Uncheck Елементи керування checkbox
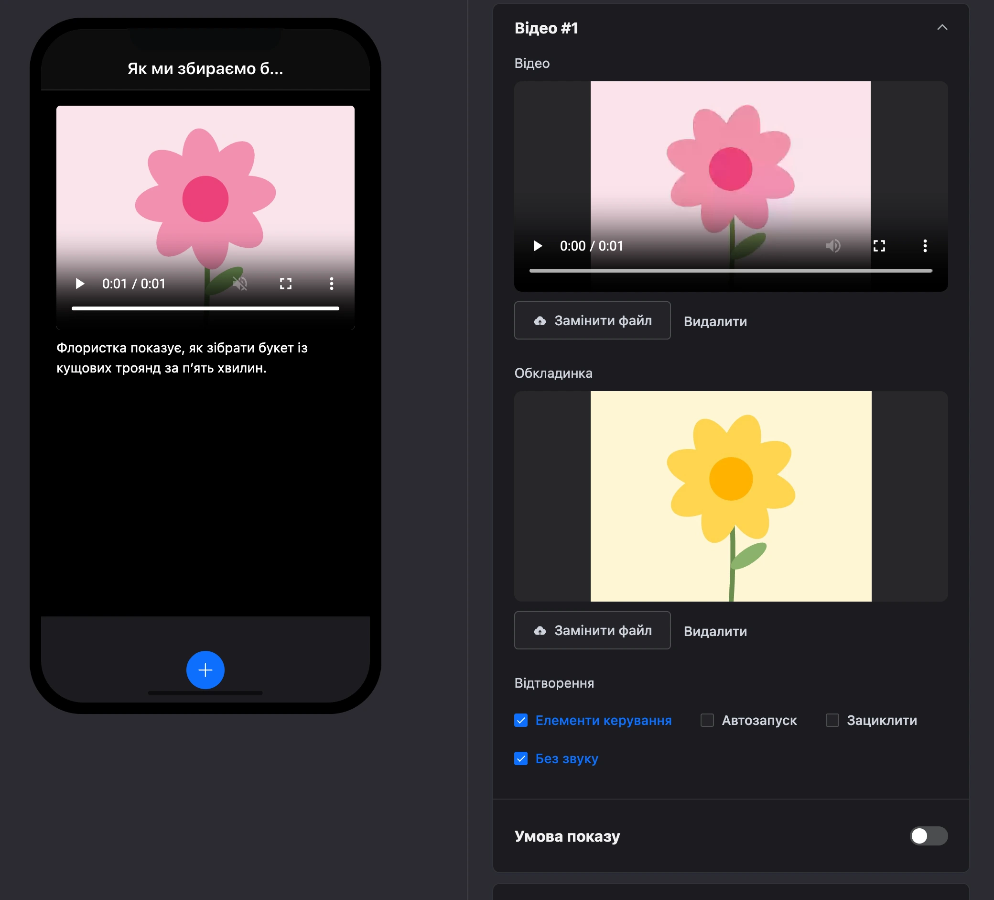994x900 pixels. tap(521, 720)
